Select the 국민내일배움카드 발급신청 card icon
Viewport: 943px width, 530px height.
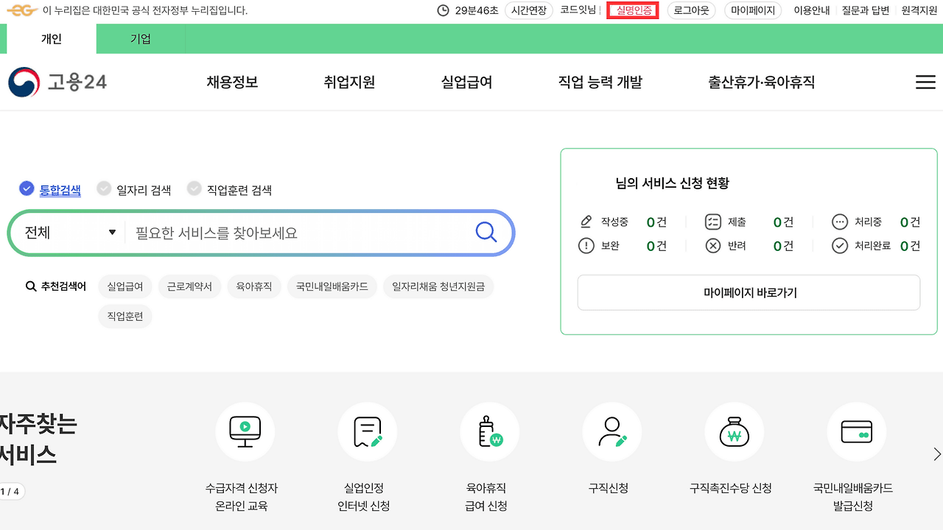click(857, 431)
